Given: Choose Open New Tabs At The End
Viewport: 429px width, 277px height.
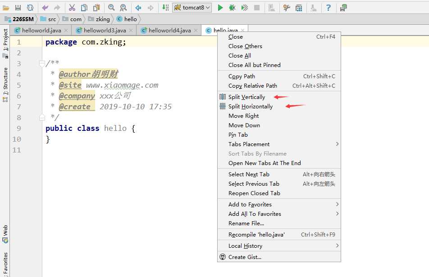Looking at the screenshot, I should [x=279, y=163].
